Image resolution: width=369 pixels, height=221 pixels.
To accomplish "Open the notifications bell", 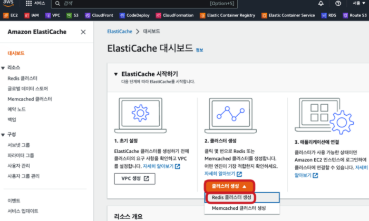I will (x=321, y=3).
